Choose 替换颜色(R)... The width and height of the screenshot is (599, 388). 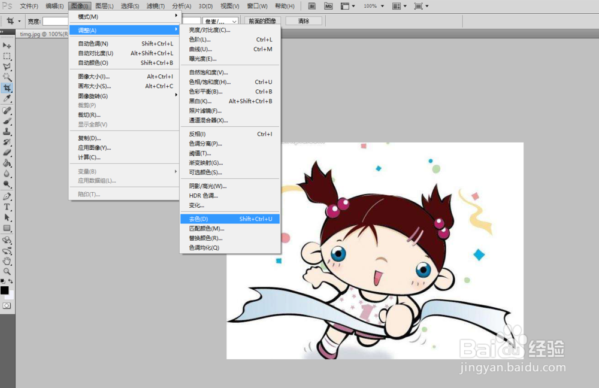230,238
